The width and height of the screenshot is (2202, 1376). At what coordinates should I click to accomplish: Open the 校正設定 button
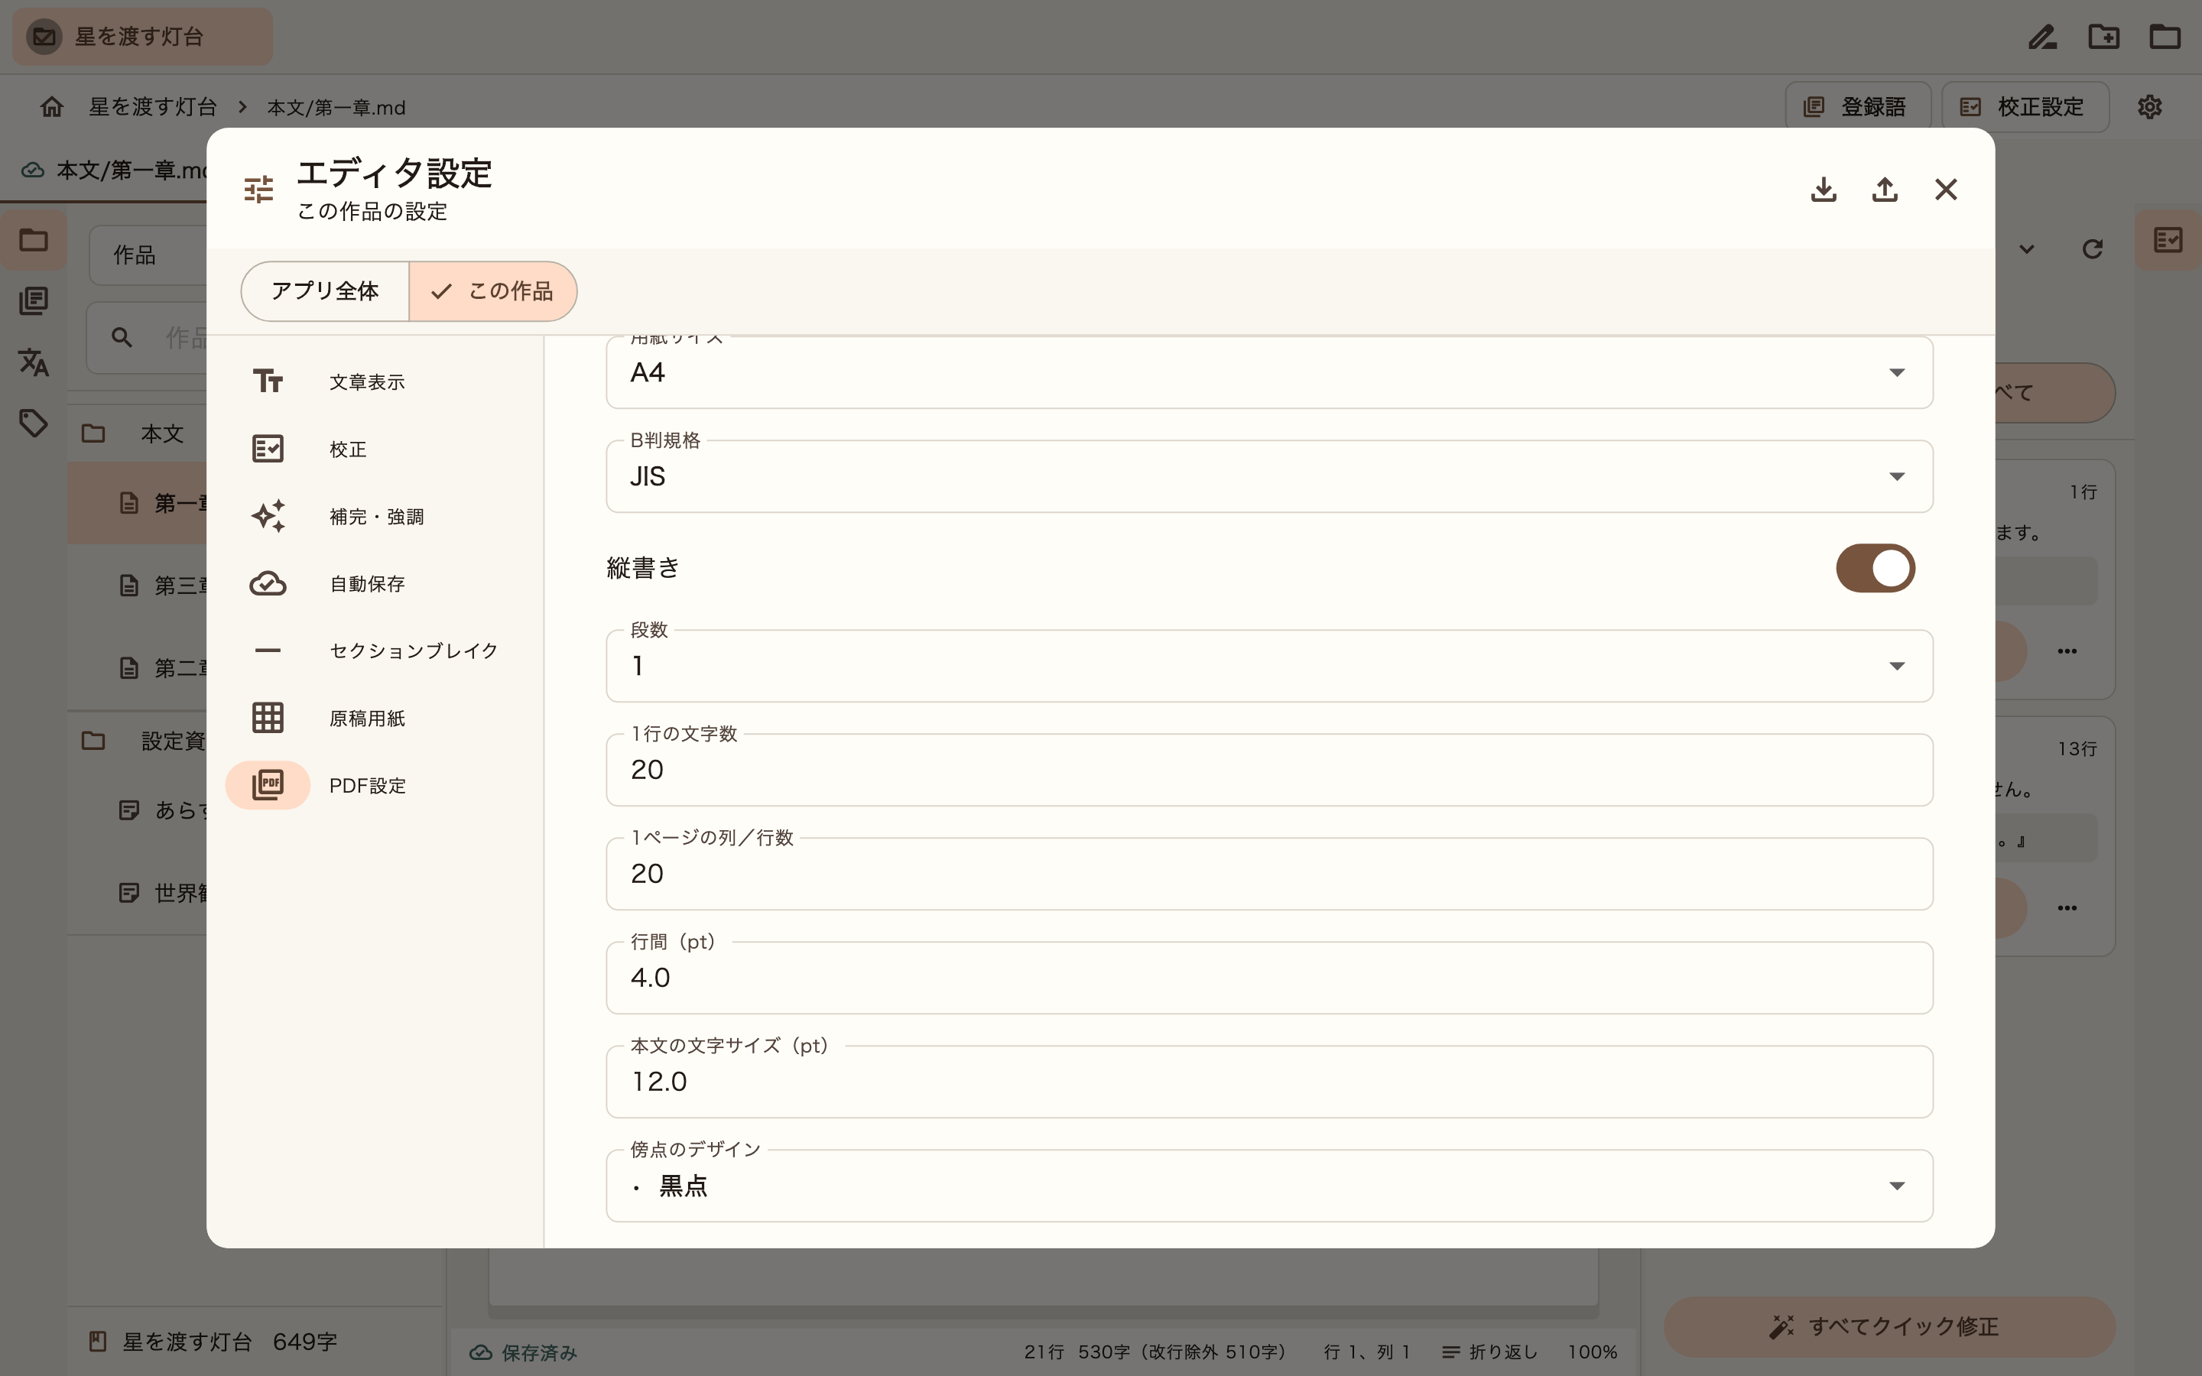2025,107
